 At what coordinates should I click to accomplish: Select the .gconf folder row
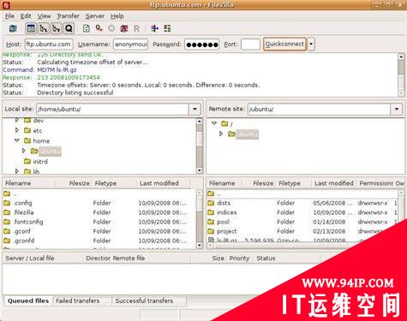click(x=99, y=231)
